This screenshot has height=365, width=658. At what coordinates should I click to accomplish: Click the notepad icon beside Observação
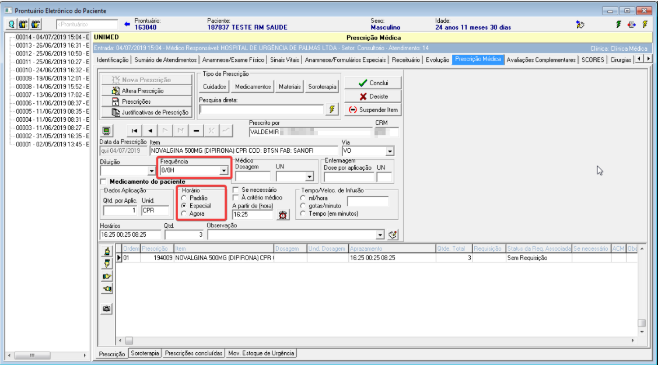[x=393, y=234]
